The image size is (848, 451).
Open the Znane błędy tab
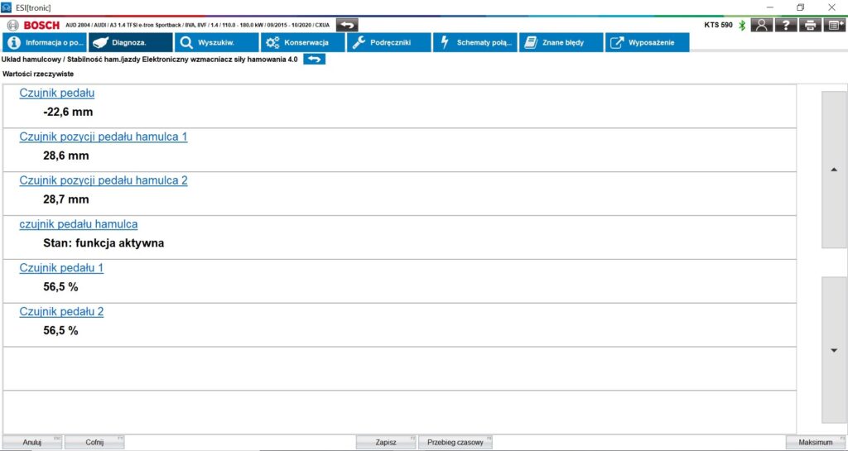(x=561, y=42)
